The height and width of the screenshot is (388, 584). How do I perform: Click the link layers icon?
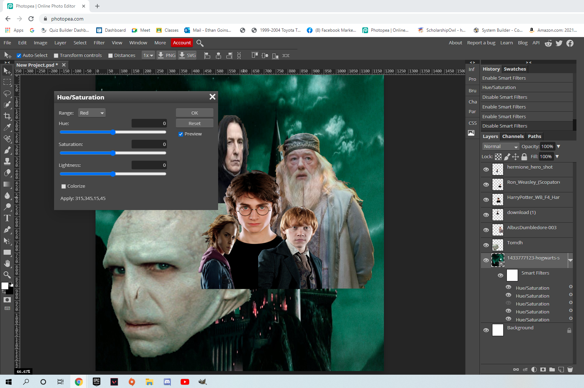[516, 369]
